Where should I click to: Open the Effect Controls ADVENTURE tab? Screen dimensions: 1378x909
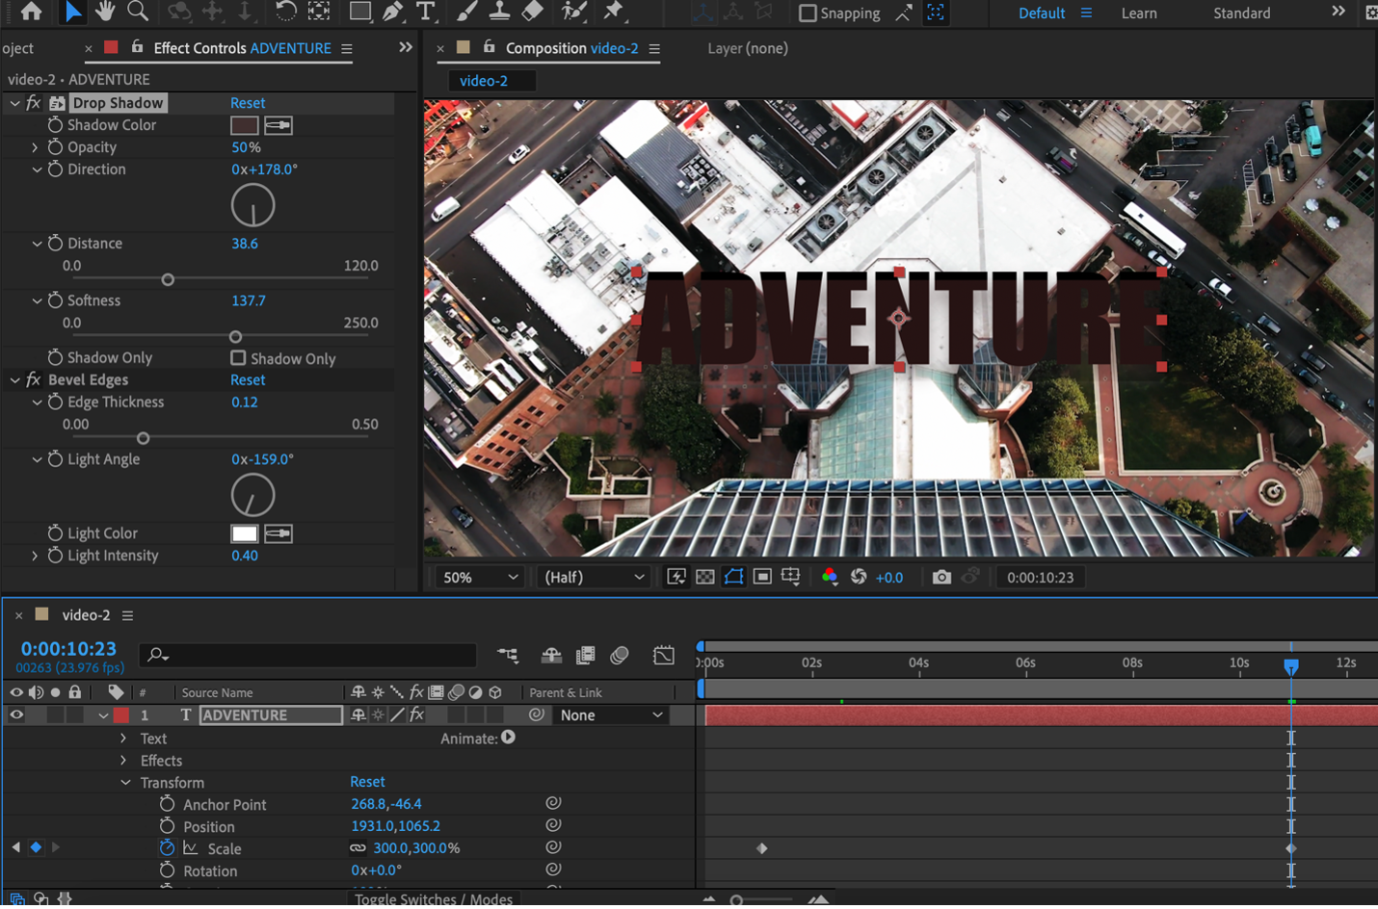242,48
